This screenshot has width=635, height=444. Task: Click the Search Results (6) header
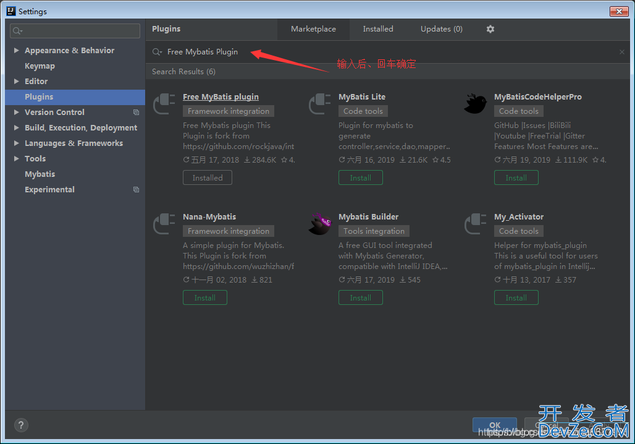(183, 71)
